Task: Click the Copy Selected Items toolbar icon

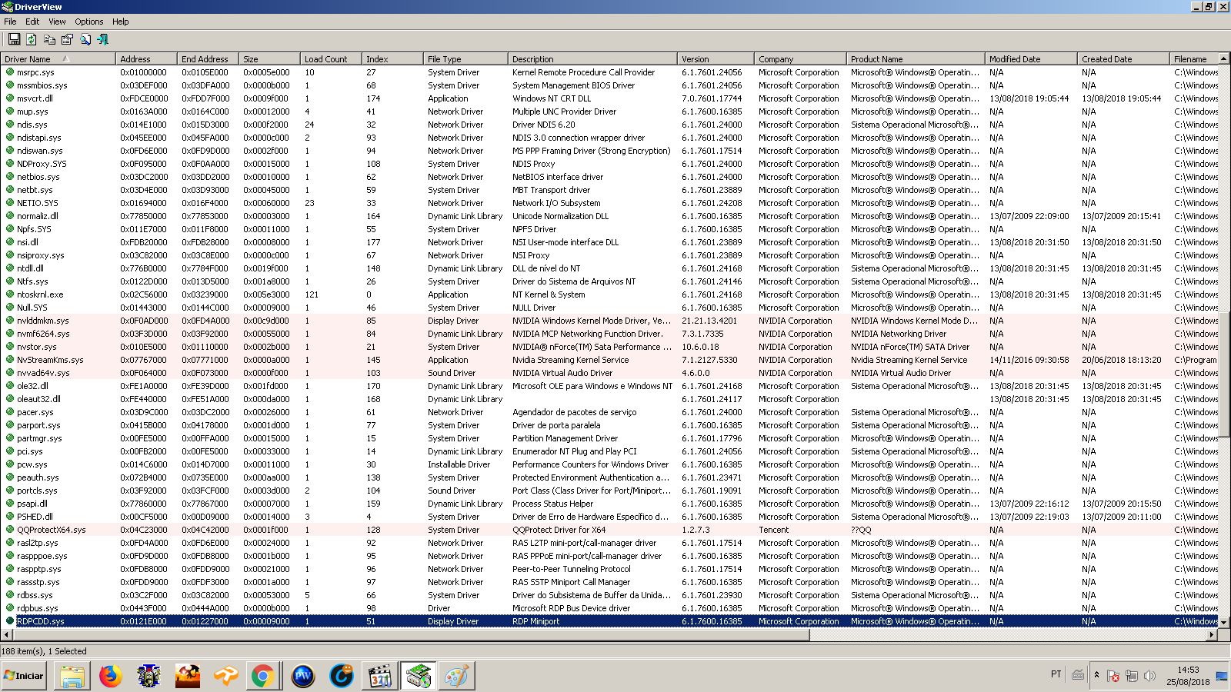Action: 49,39
